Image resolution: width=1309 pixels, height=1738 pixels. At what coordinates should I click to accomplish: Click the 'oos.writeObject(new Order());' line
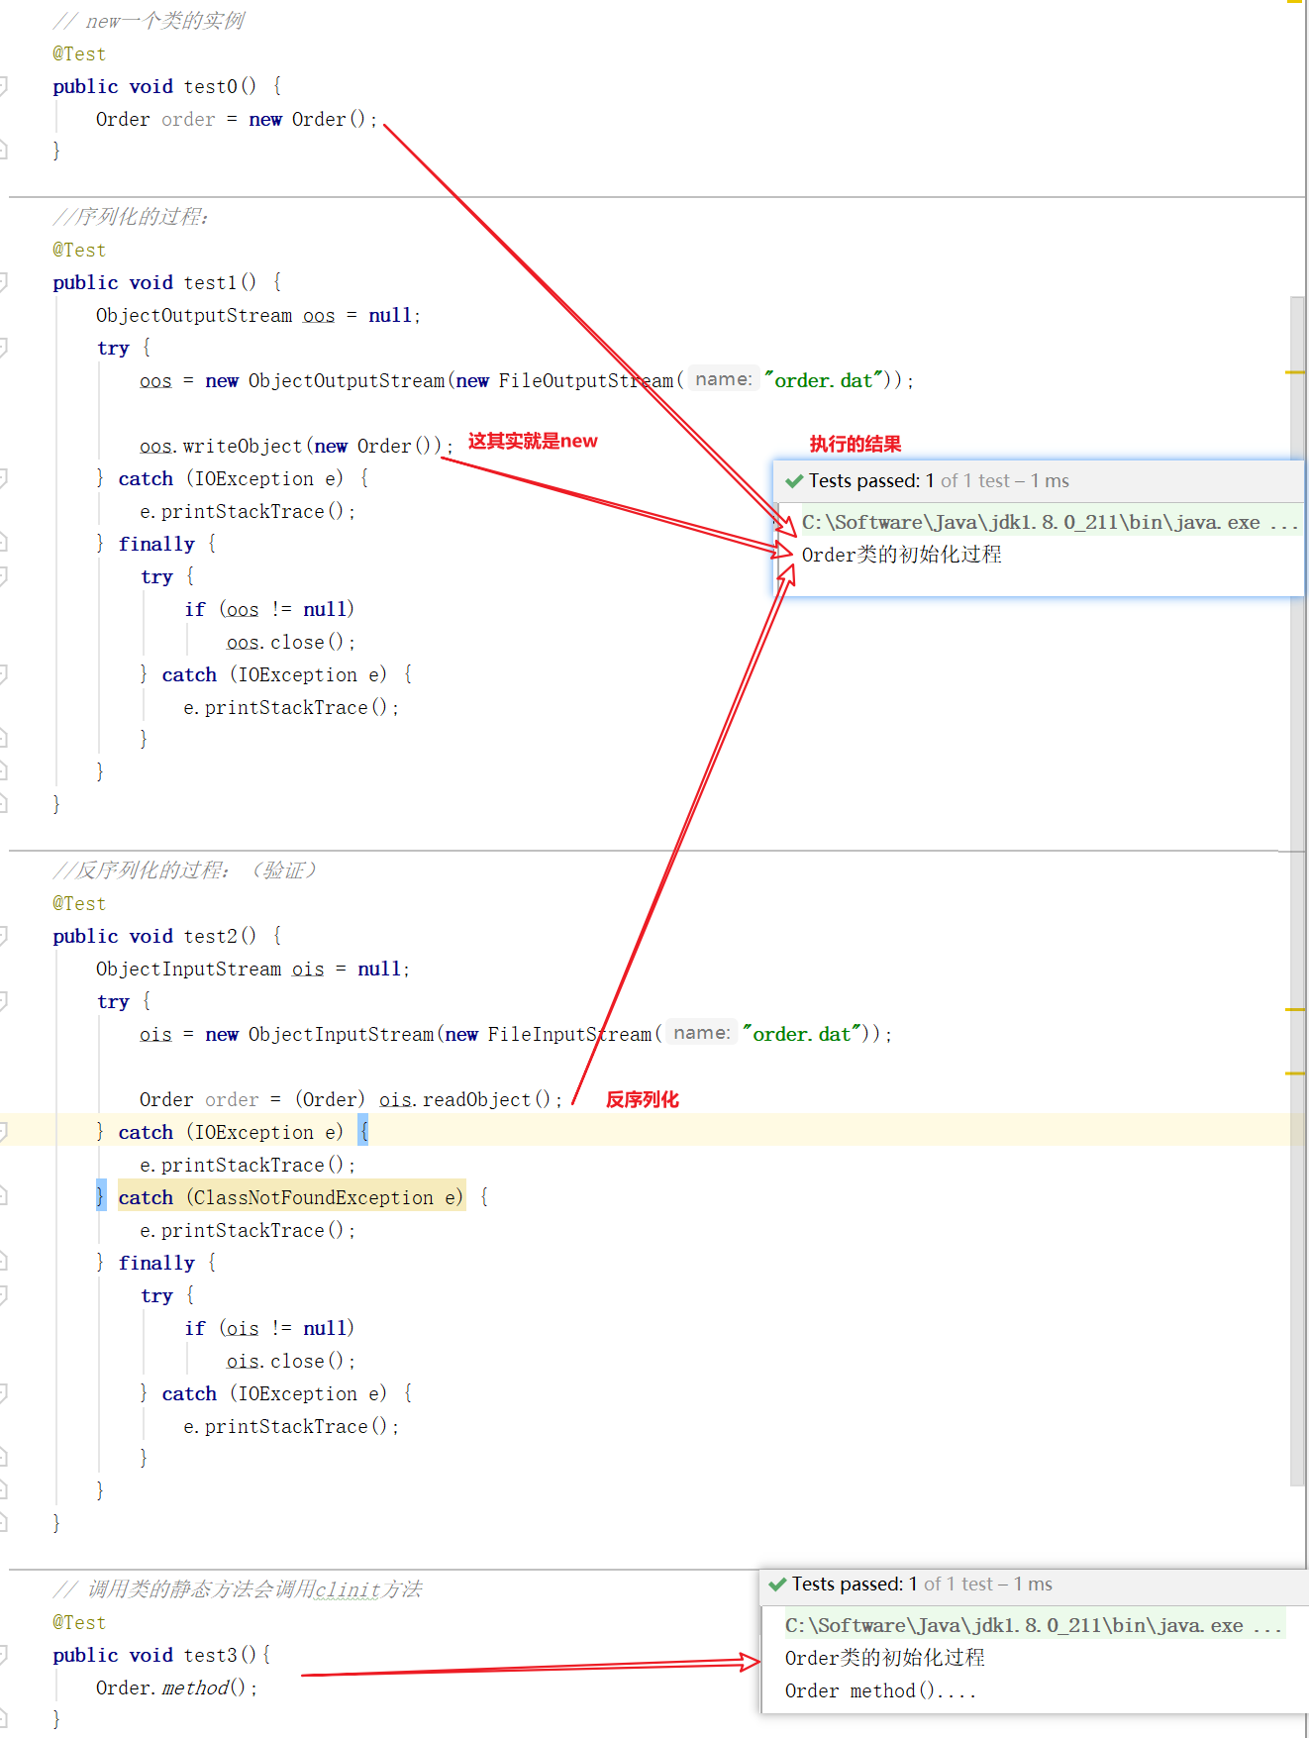pyautogui.click(x=296, y=446)
